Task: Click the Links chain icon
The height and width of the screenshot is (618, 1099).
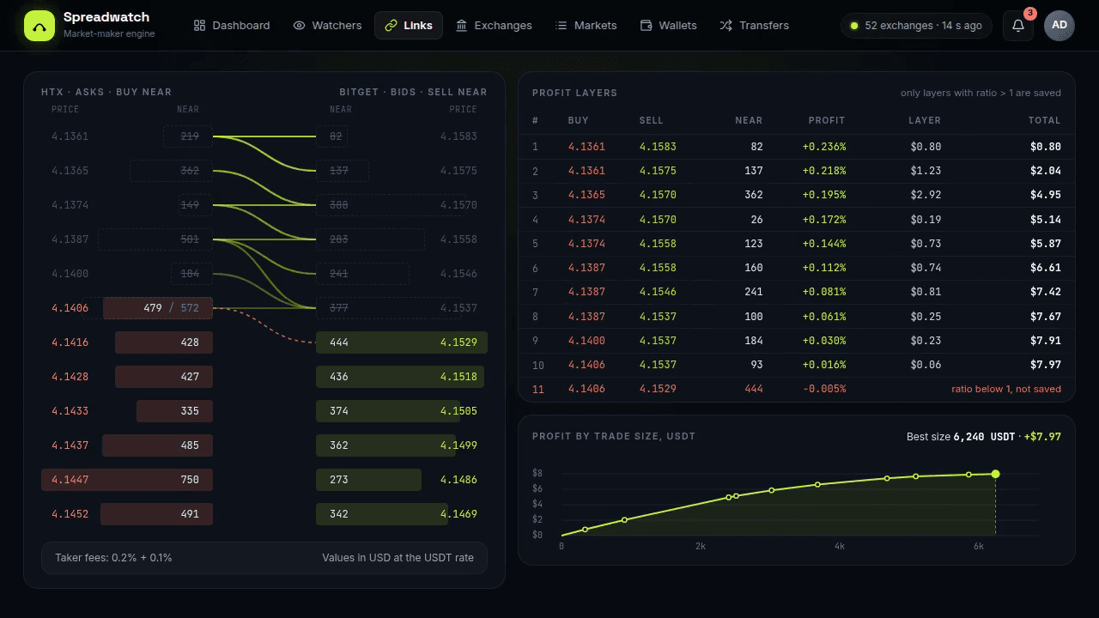Action: tap(392, 26)
